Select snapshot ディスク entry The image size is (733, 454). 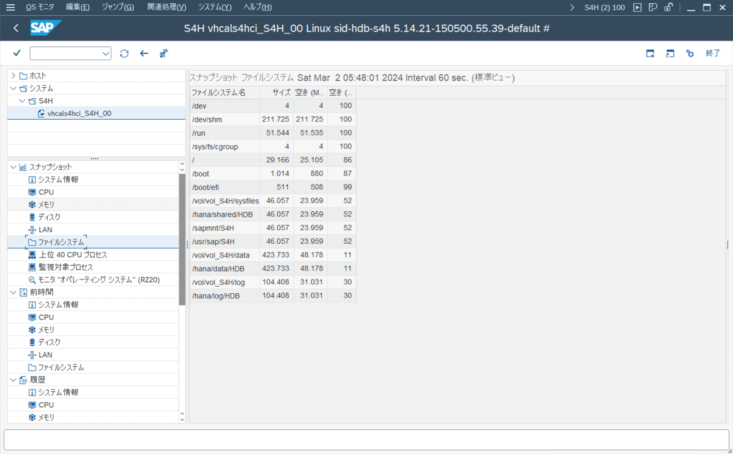[49, 217]
